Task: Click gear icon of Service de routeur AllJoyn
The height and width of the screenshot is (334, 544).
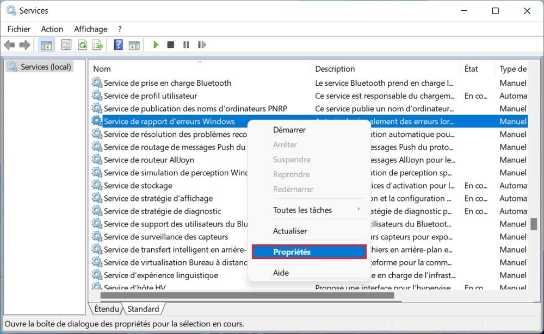Action: tap(97, 160)
